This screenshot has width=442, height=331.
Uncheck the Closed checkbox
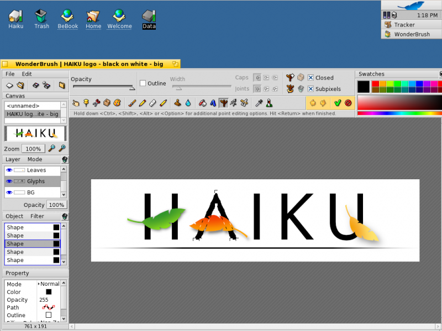pyautogui.click(x=311, y=78)
